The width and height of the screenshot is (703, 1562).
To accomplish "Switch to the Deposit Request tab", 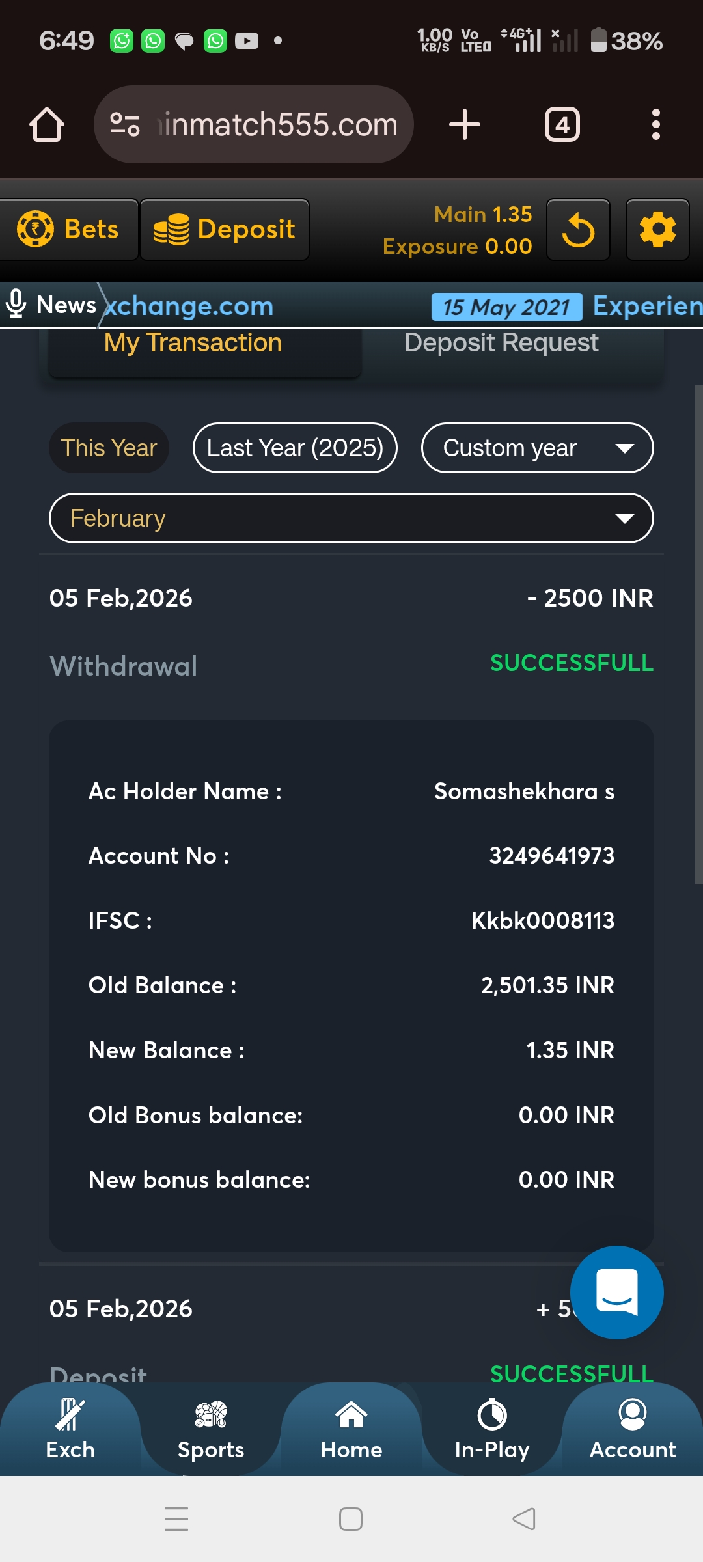I will point(501,344).
